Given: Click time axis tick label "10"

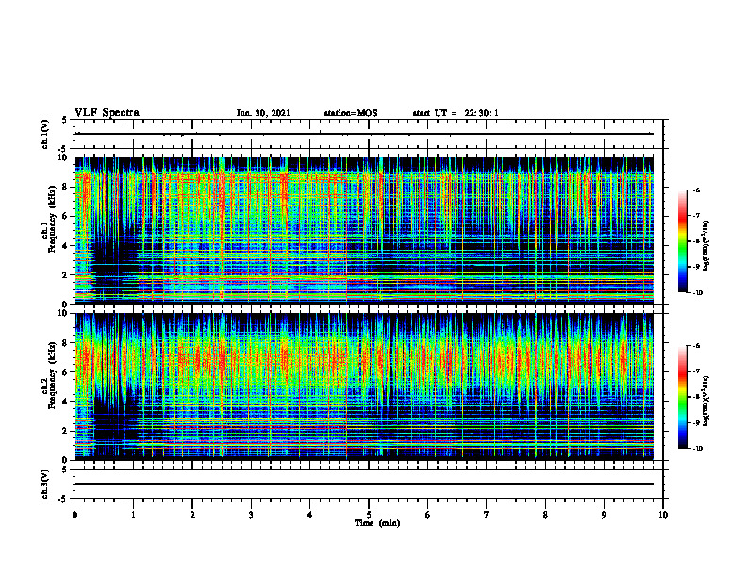Looking at the screenshot, I should [663, 515].
